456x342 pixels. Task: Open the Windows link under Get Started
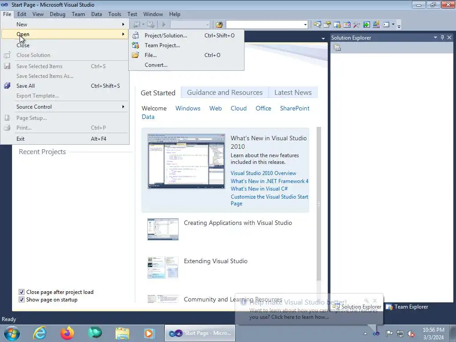[x=188, y=108]
